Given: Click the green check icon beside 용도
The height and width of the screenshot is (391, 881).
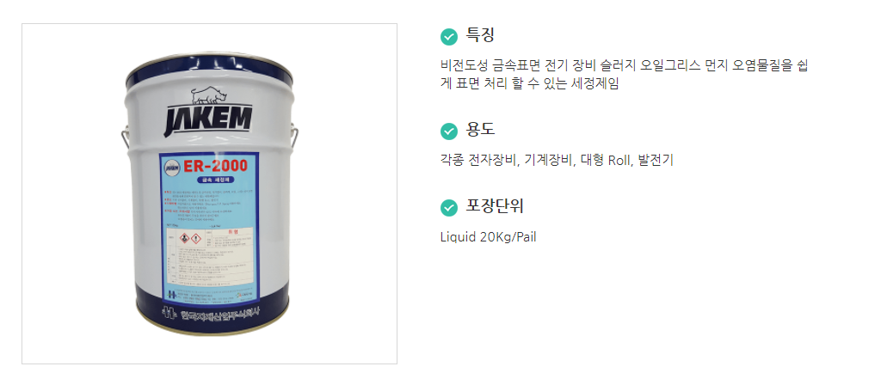Looking at the screenshot, I should click(447, 131).
